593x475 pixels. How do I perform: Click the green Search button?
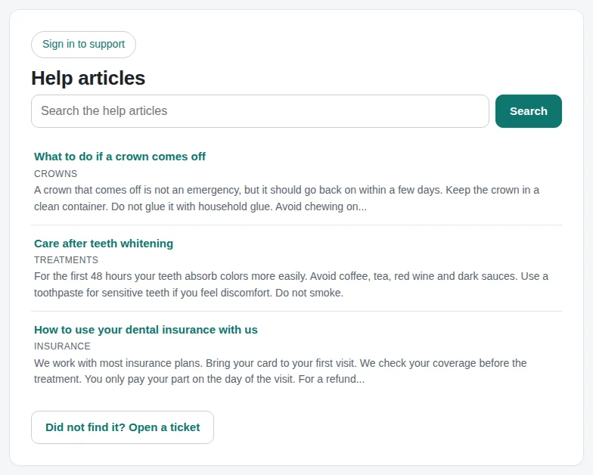coord(528,111)
